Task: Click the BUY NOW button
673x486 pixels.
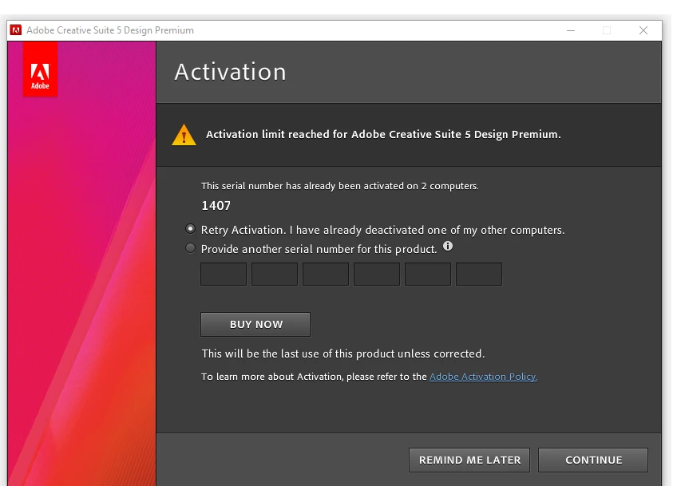Action: (x=255, y=324)
